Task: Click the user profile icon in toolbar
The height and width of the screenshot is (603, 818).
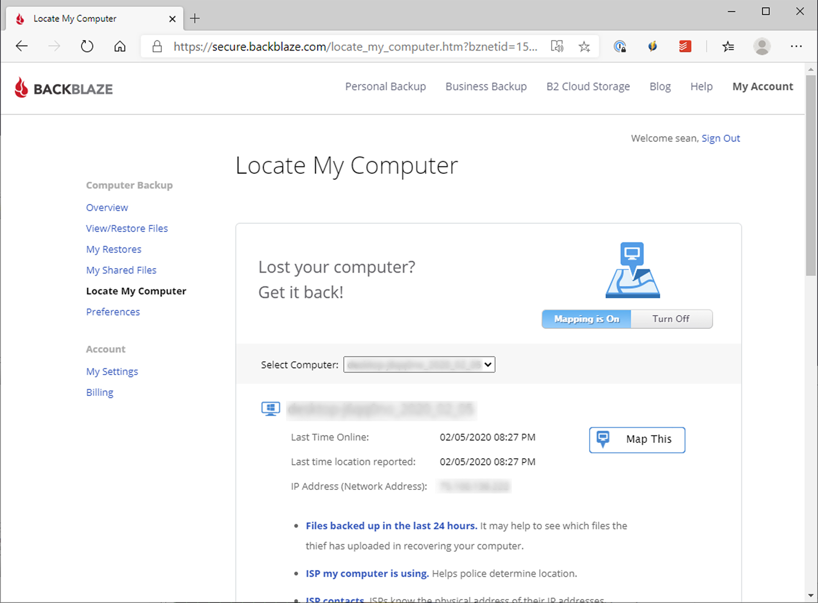Action: pos(762,46)
